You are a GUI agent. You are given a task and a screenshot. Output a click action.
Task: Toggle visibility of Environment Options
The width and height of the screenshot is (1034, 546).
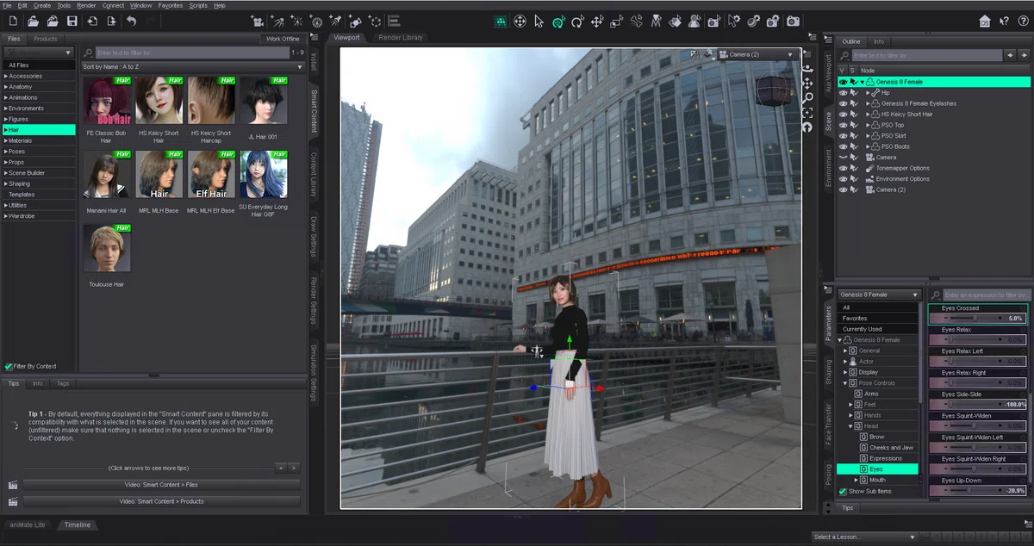click(843, 179)
